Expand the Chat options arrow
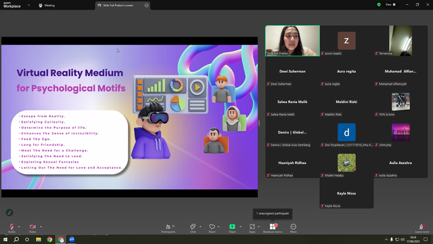 200,226
